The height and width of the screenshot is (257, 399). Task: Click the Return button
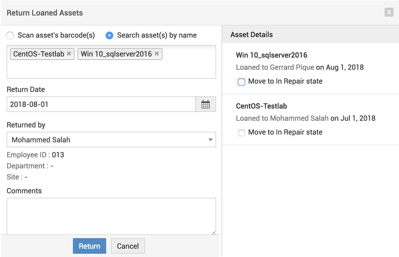89,246
